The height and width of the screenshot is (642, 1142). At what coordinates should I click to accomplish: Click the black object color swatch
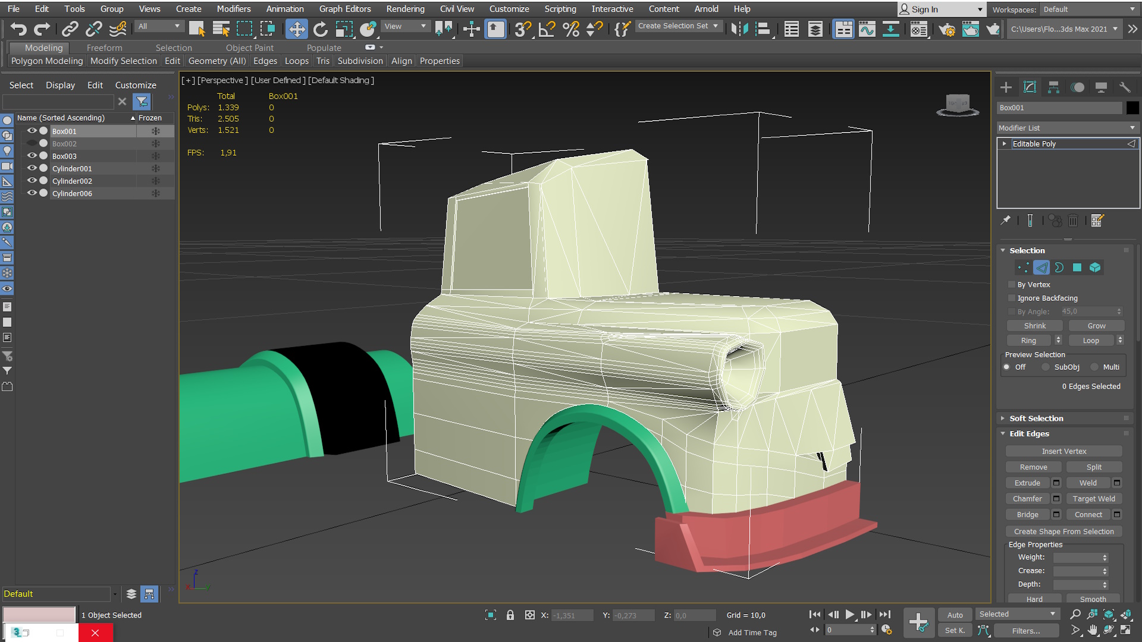click(x=1132, y=108)
